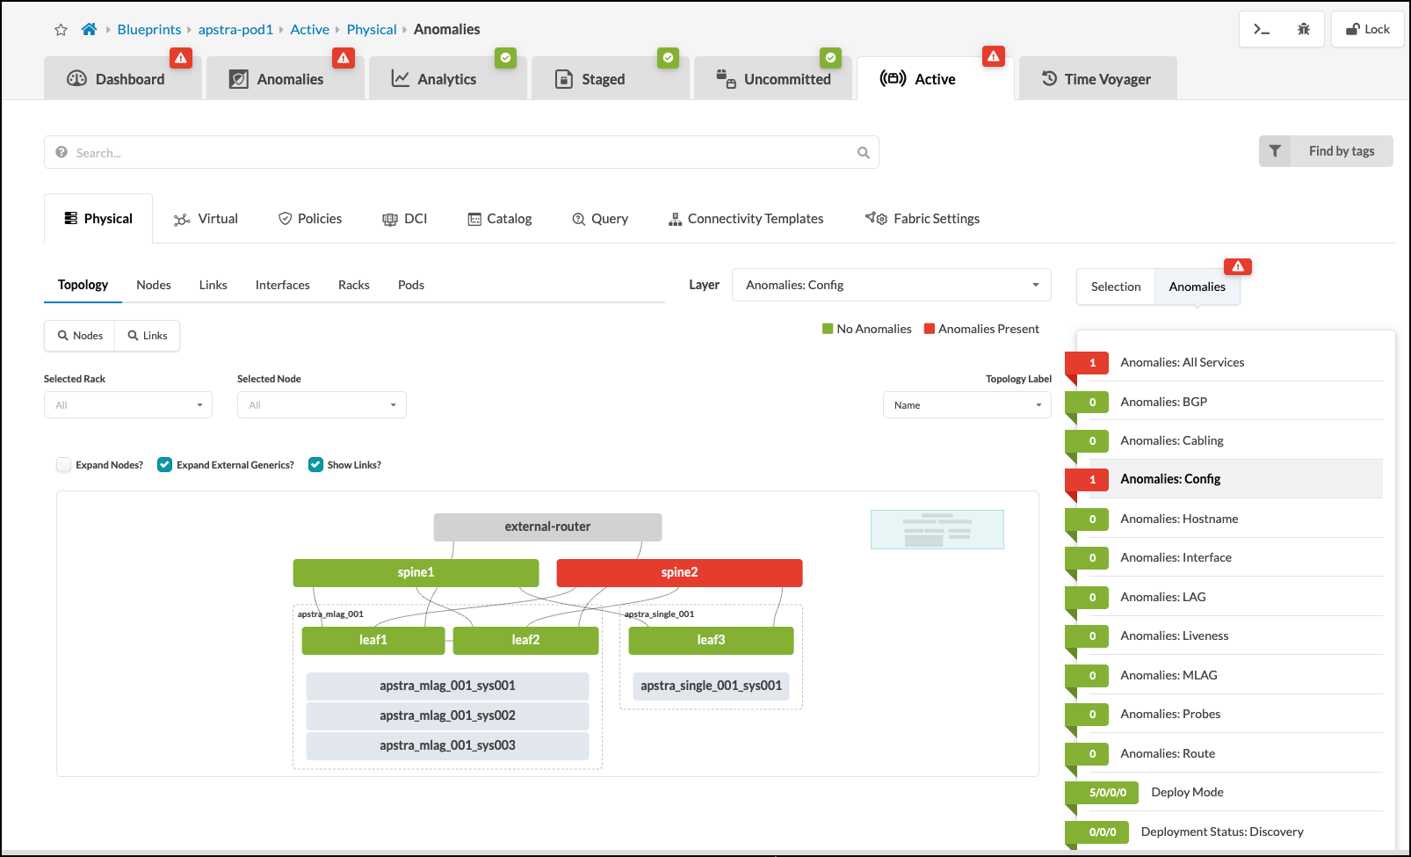Viewport: 1411px width, 857px height.
Task: Open the Layer dropdown
Action: (x=891, y=285)
